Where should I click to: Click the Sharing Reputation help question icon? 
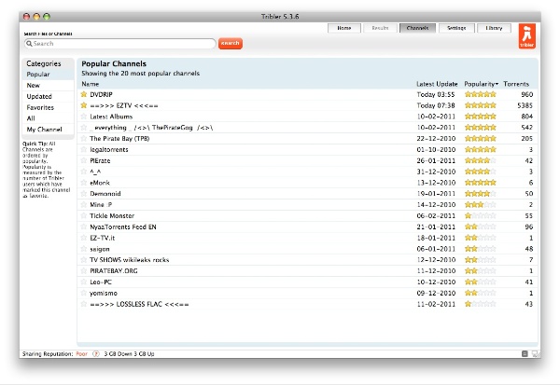click(96, 354)
